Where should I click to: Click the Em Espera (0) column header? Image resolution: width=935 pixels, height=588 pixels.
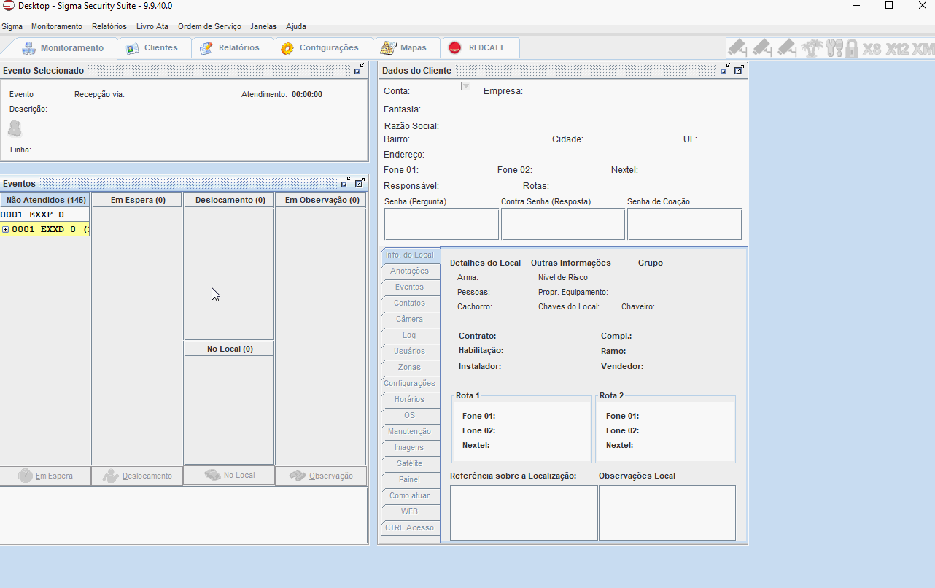[x=137, y=200]
